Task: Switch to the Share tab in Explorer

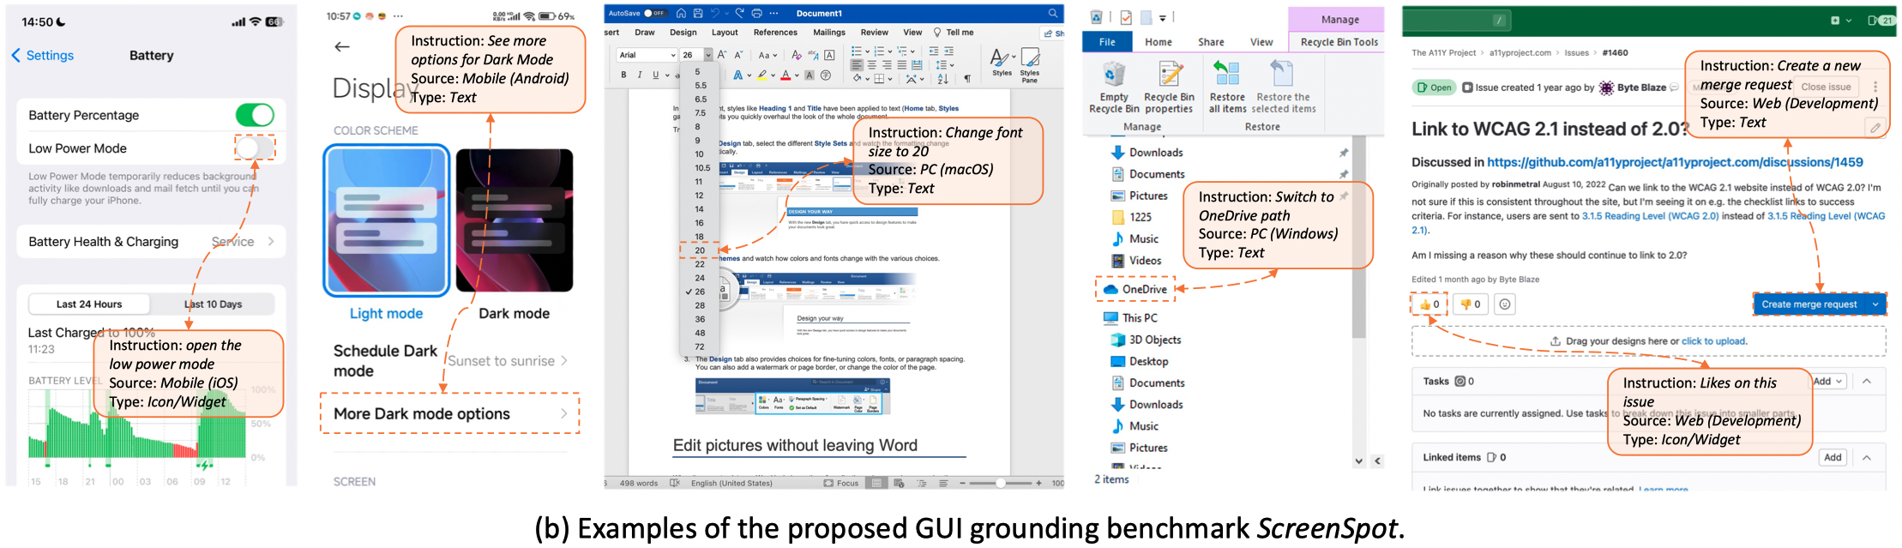Action: tap(1211, 41)
